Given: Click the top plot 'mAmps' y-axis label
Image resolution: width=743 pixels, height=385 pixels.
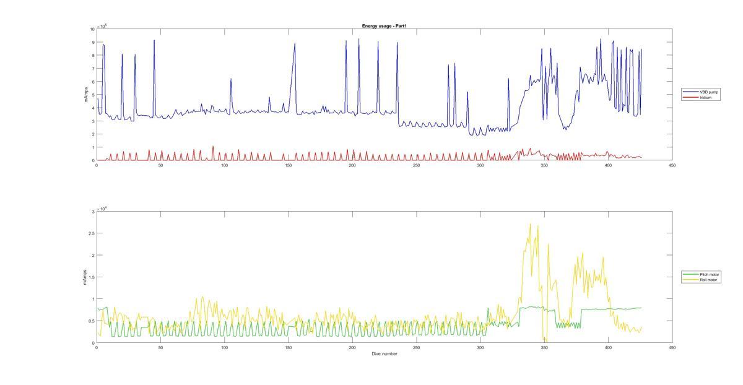Looking at the screenshot, I should pos(86,95).
